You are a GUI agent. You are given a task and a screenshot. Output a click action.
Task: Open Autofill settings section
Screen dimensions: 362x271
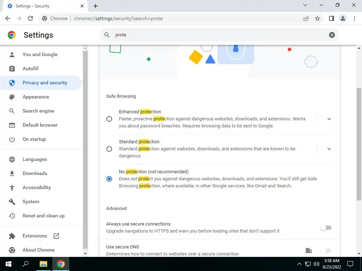pyautogui.click(x=41, y=68)
